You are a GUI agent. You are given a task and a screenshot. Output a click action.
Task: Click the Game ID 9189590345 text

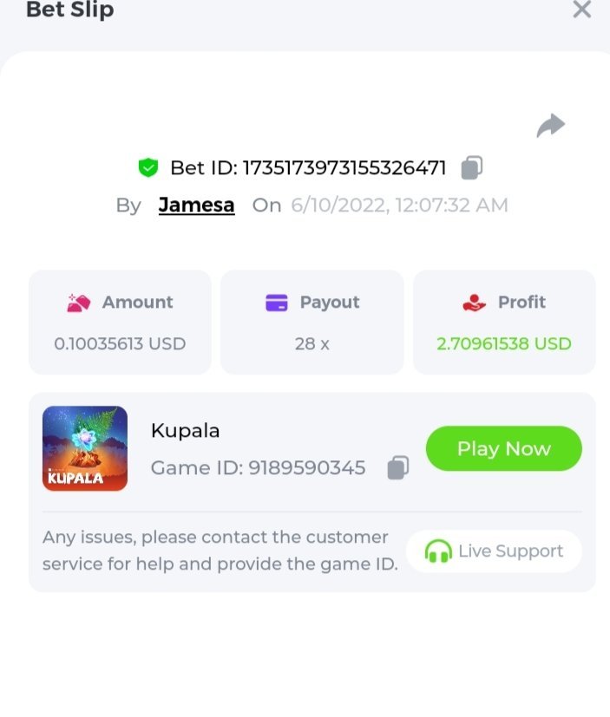tap(258, 468)
